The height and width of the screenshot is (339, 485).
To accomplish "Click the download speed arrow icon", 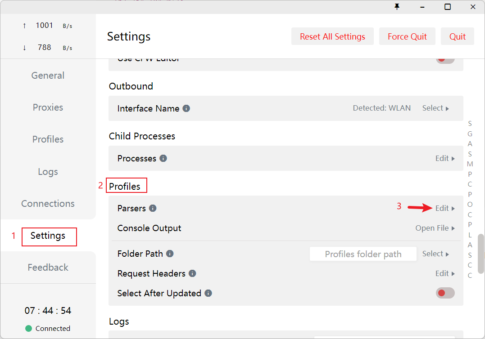I will [x=24, y=47].
